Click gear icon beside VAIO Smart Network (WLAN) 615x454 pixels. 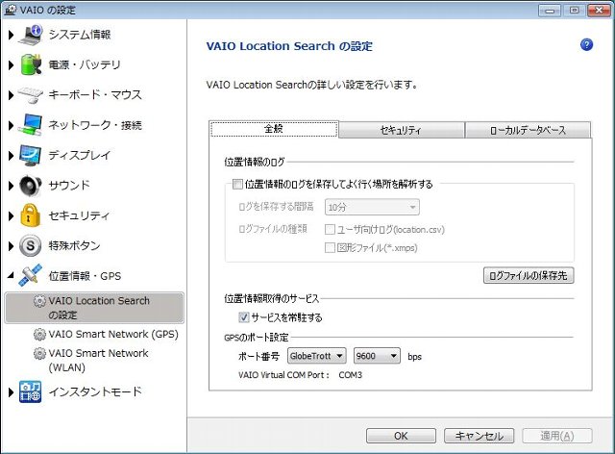coord(39,353)
